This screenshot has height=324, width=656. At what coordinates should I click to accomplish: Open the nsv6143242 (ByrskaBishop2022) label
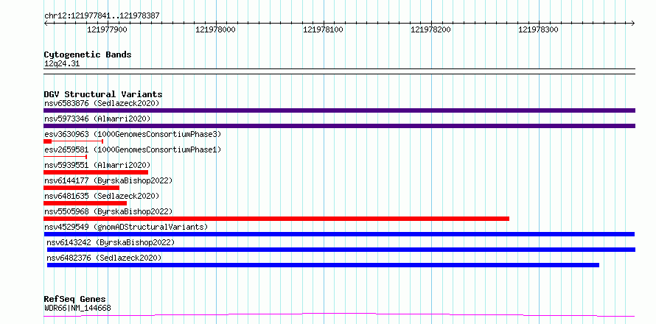[x=111, y=242]
